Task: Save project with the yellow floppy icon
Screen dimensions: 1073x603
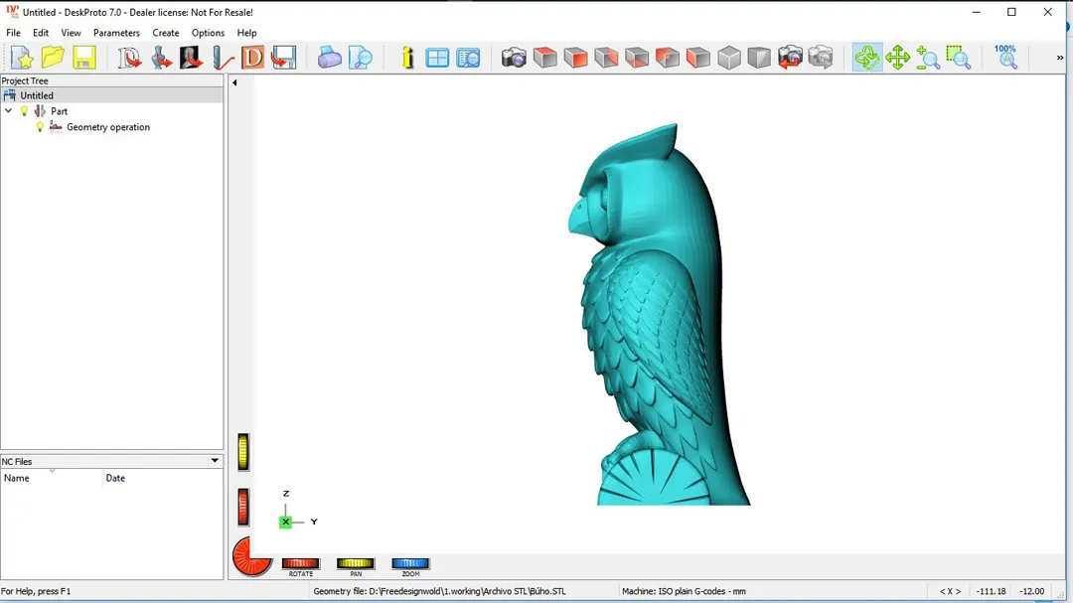Action: coord(83,58)
